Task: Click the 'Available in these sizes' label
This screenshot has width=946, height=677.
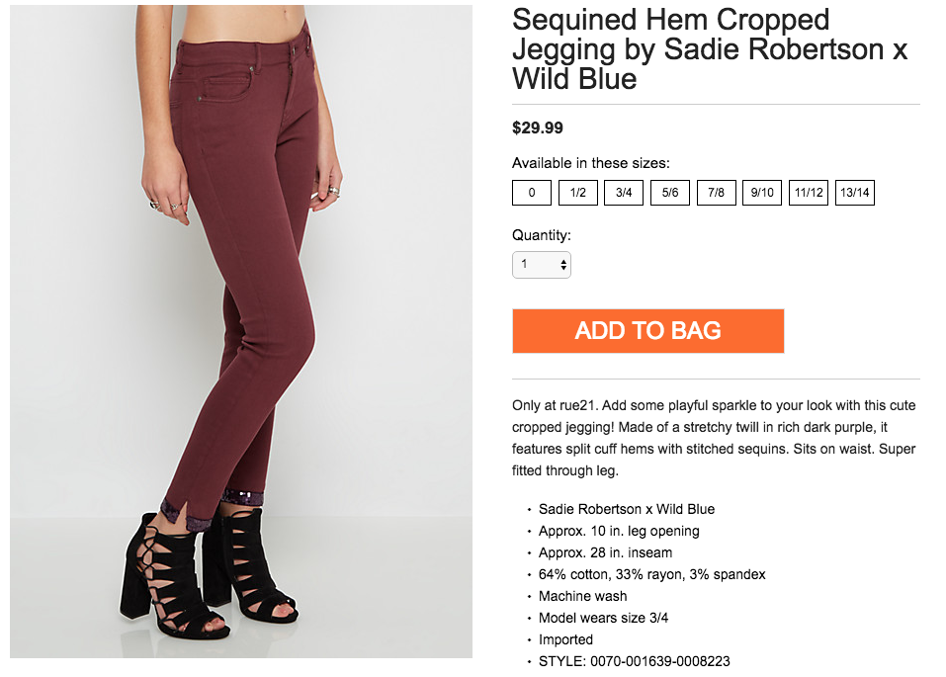Action: (591, 163)
